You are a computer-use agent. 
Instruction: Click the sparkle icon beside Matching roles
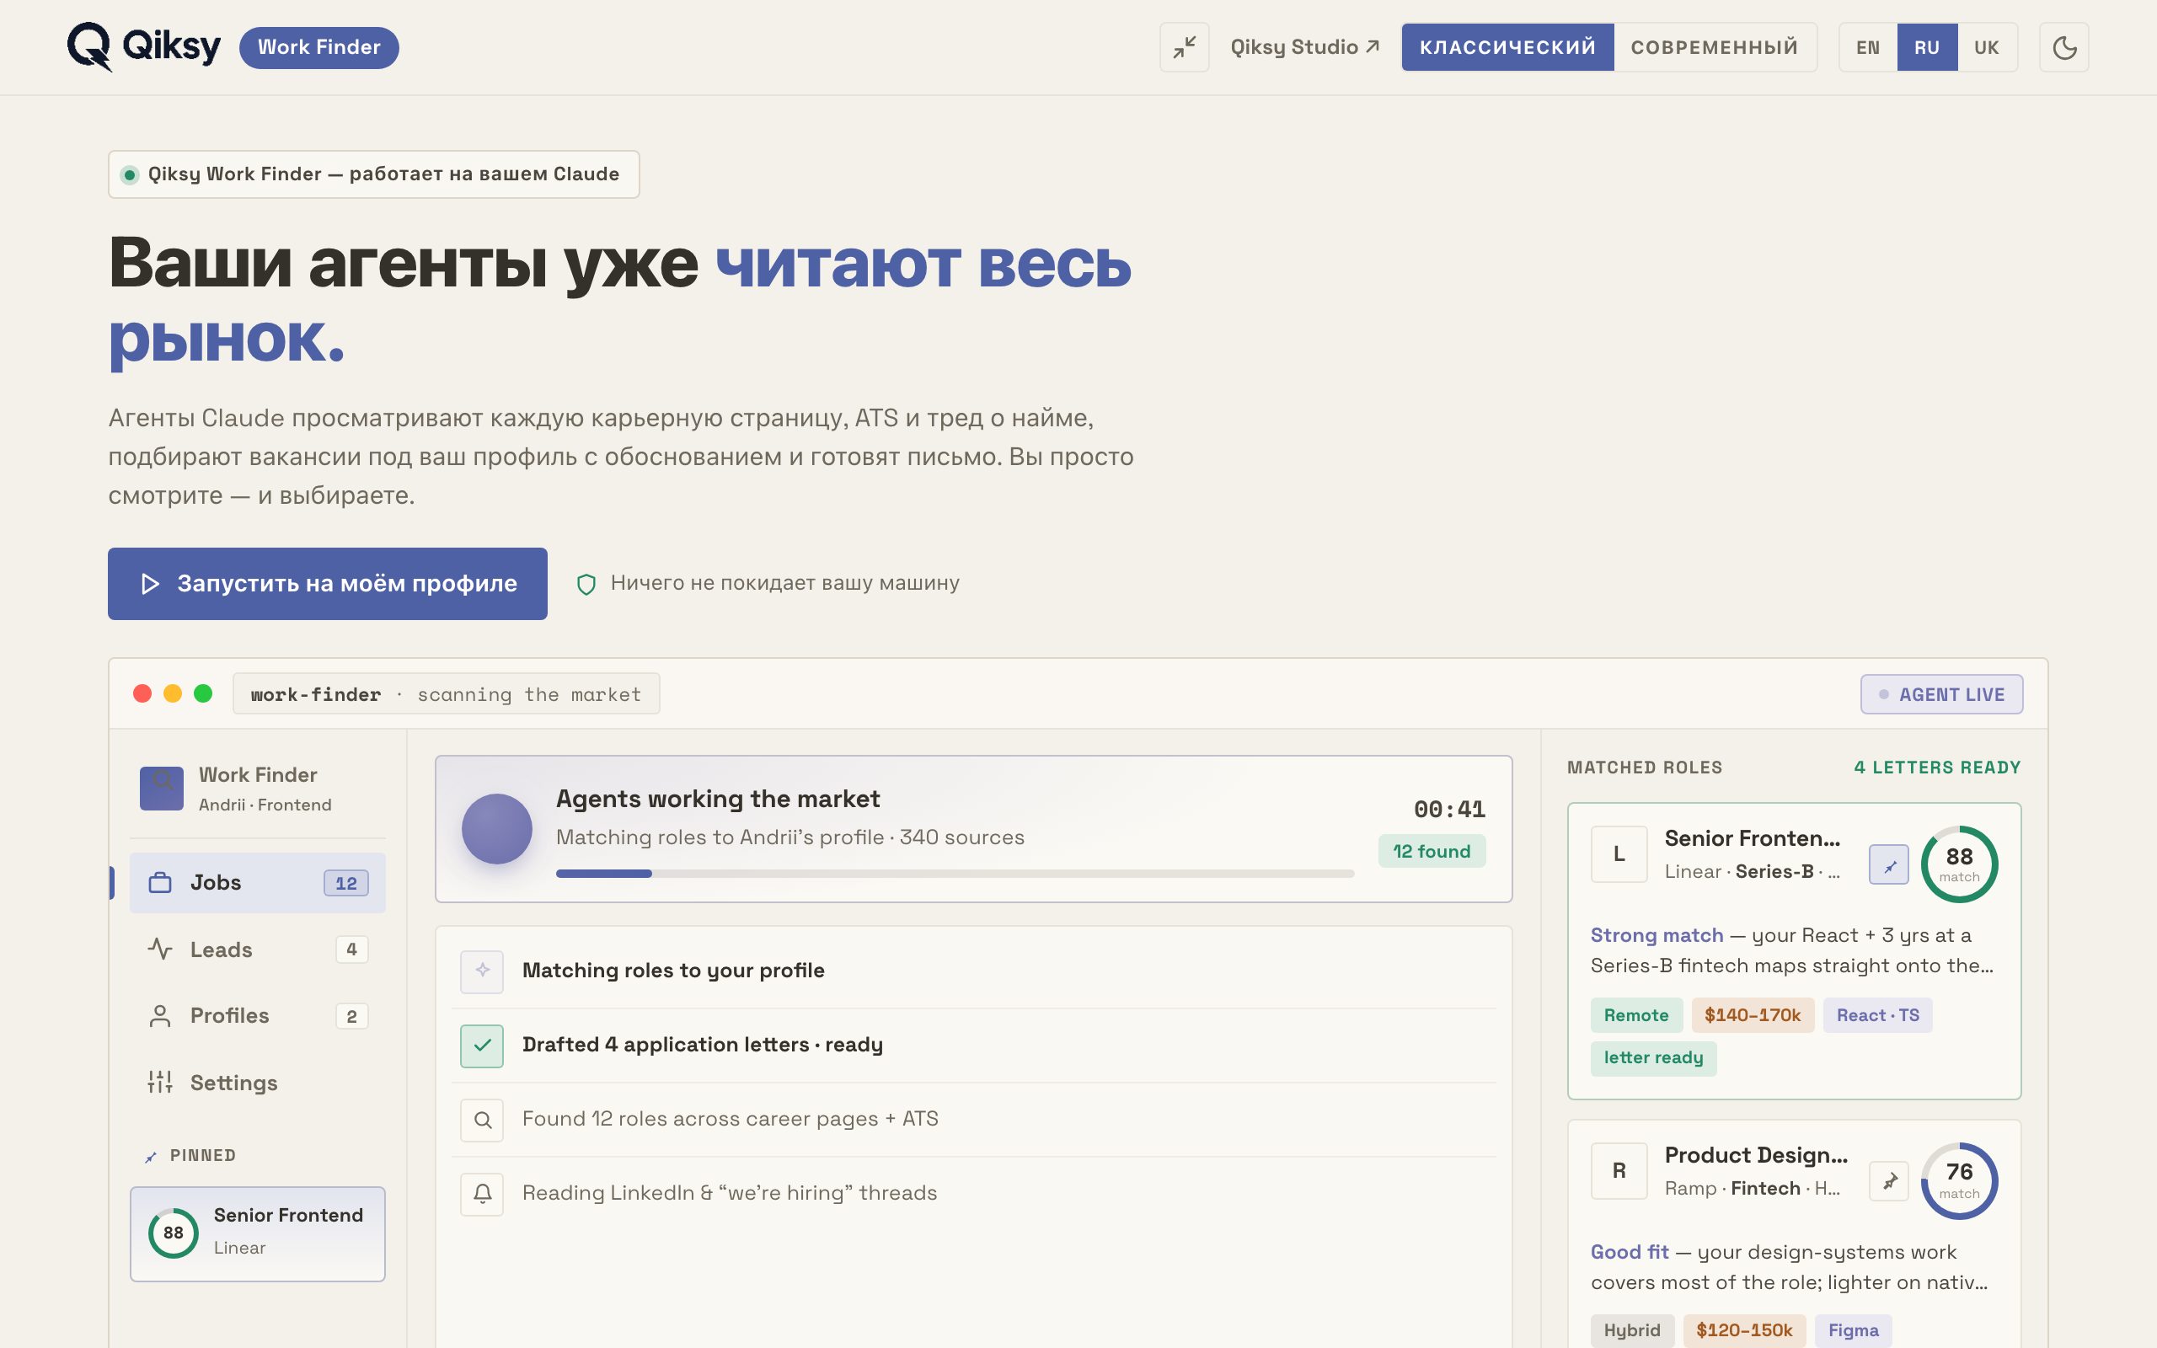pos(482,971)
